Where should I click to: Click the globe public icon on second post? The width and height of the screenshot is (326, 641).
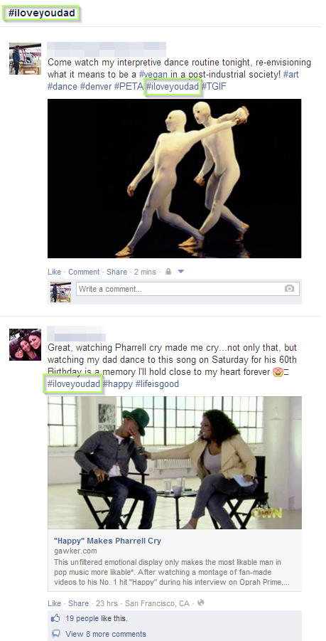click(200, 603)
